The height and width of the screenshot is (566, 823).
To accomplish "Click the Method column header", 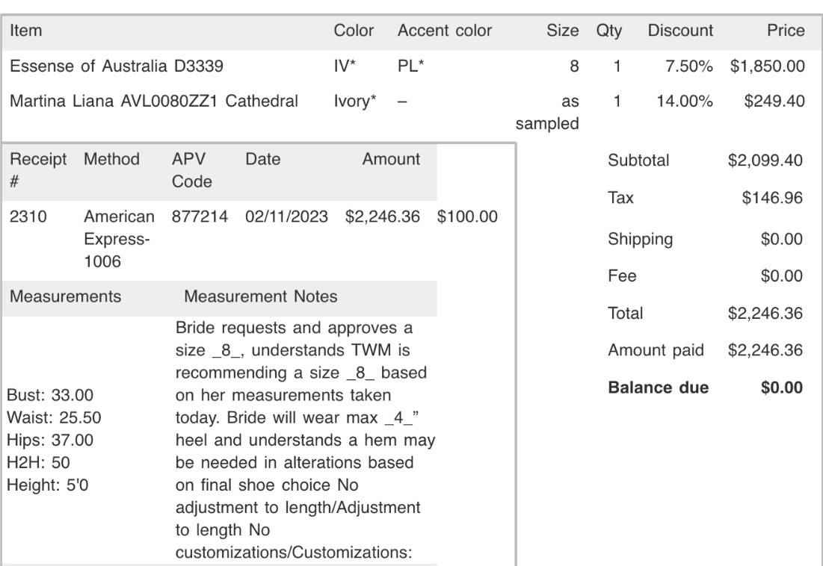I will tap(112, 159).
